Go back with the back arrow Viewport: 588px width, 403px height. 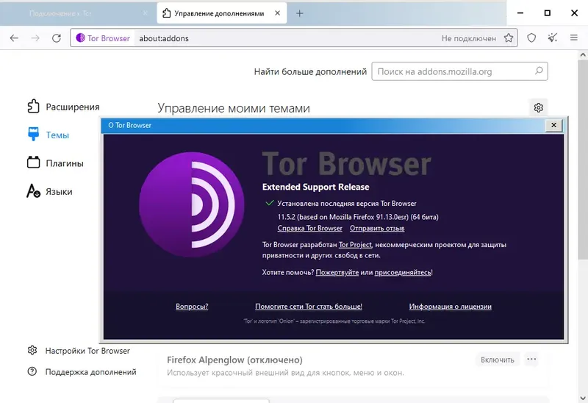point(14,38)
